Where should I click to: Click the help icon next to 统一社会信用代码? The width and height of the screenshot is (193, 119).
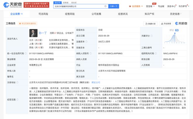[26, 53]
